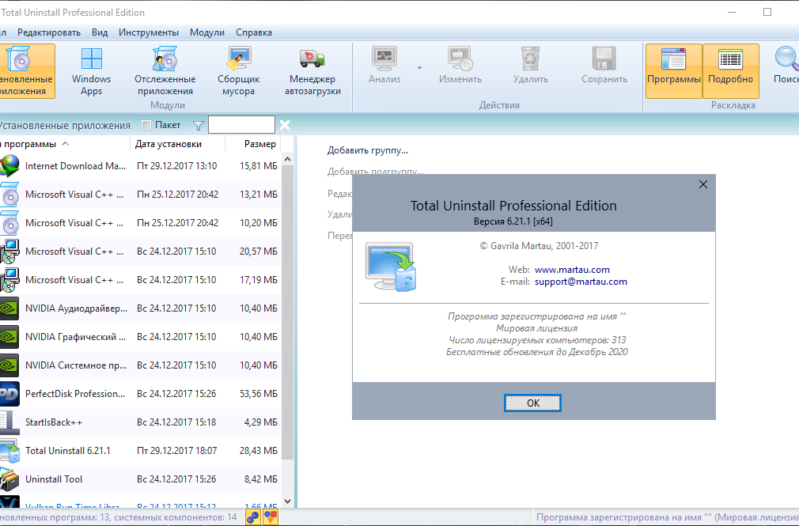Screen dimensions: 799x526
Task: Select the StartIsBack++ program name
Action: tap(54, 422)
